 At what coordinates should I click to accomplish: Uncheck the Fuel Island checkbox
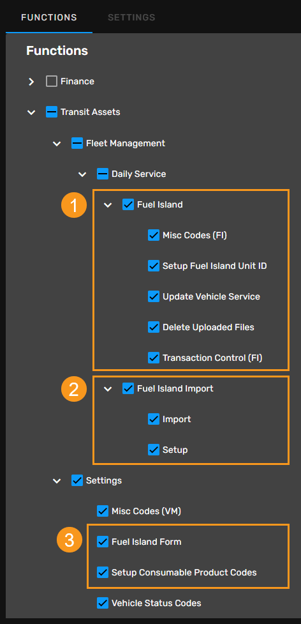[128, 204]
